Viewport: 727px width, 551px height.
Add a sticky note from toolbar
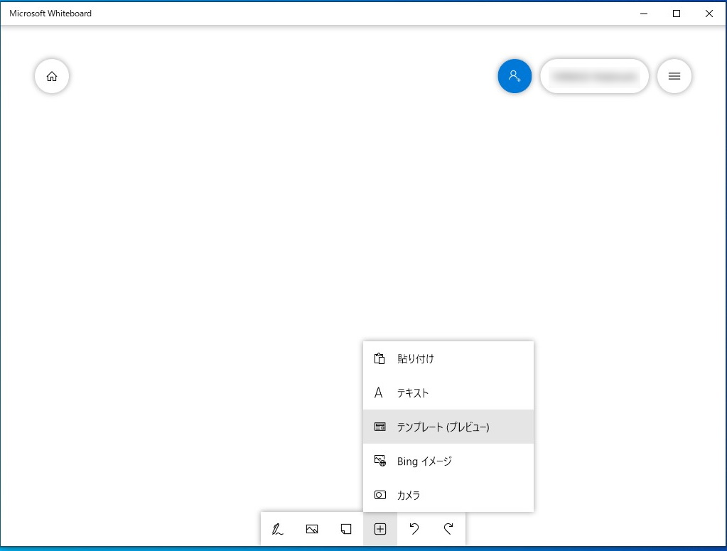346,529
